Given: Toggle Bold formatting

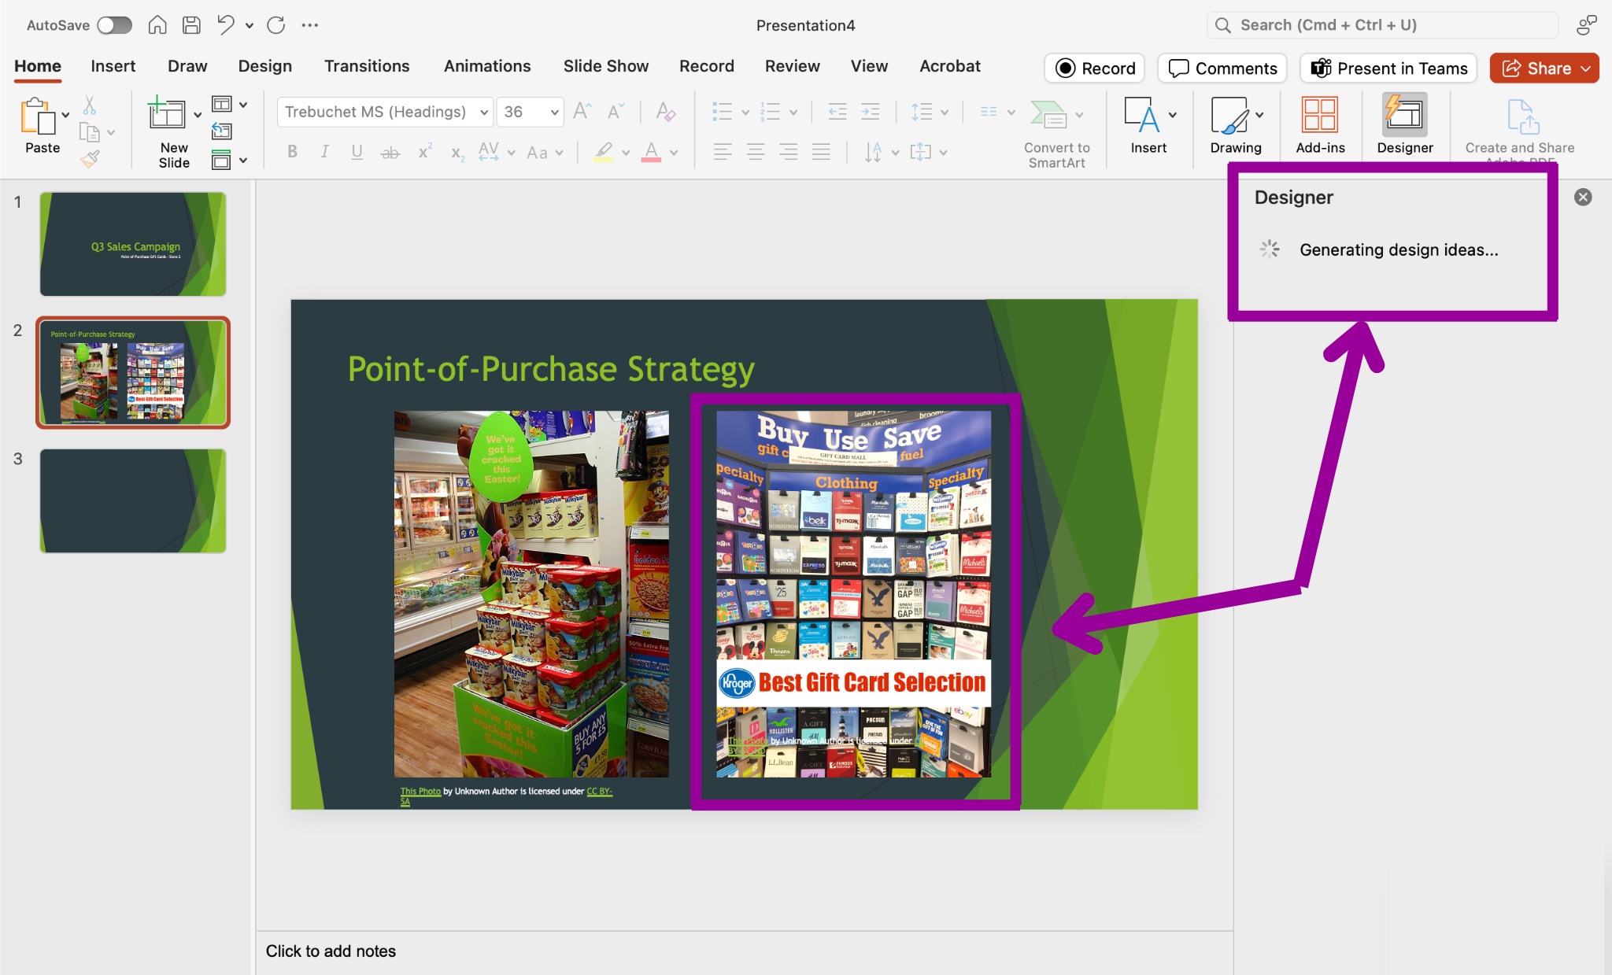Looking at the screenshot, I should [x=292, y=152].
